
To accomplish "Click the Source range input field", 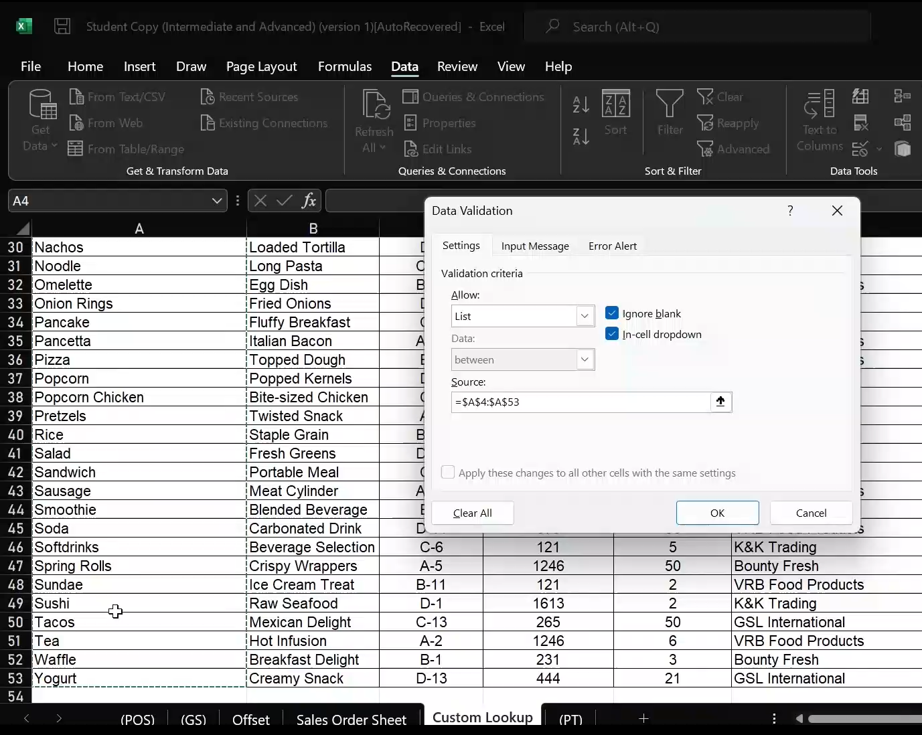I will click(x=580, y=402).
